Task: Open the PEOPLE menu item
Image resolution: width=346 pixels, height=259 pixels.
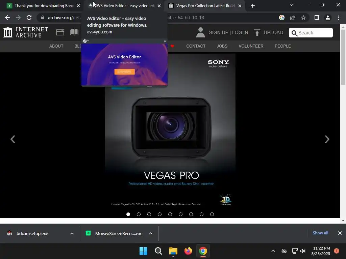Action: point(283,46)
